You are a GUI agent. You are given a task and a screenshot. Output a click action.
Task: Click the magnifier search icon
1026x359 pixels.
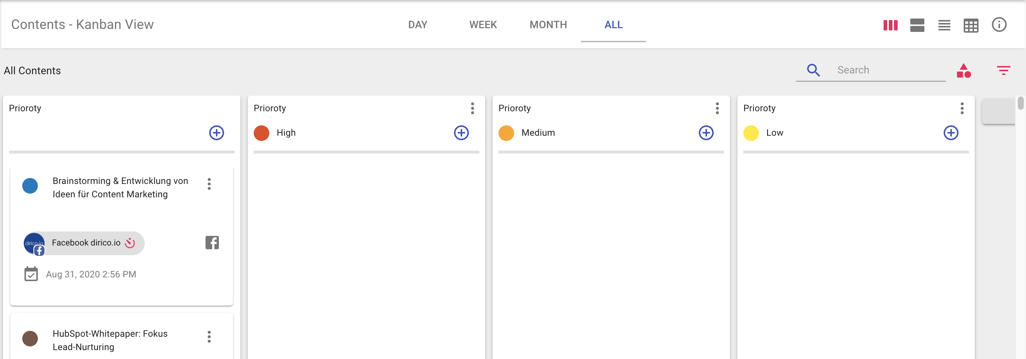813,70
